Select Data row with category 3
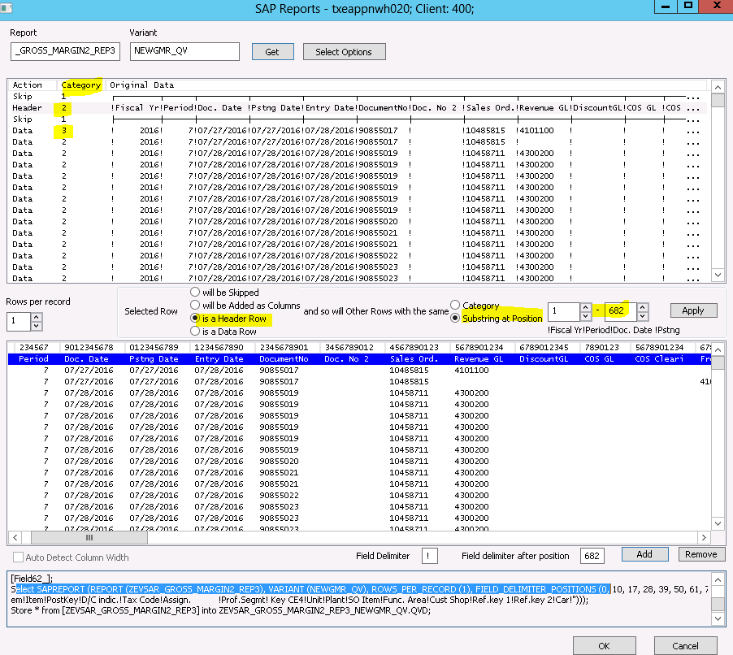 tap(358, 131)
